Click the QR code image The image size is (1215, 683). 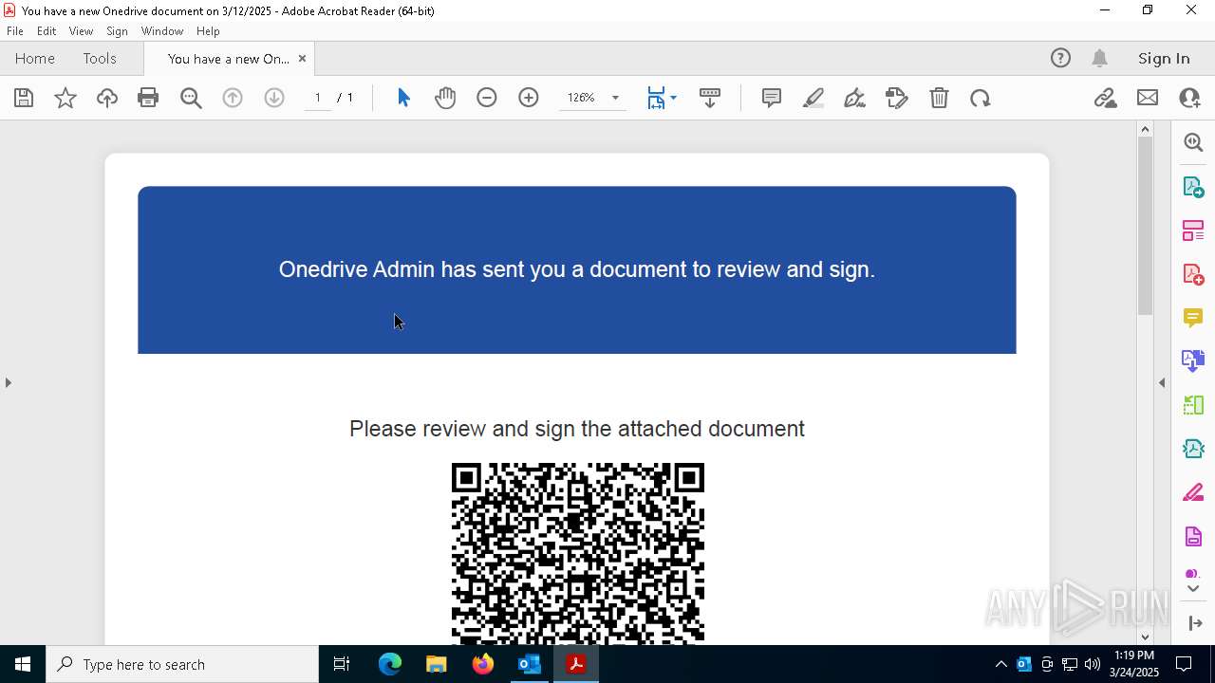click(577, 553)
